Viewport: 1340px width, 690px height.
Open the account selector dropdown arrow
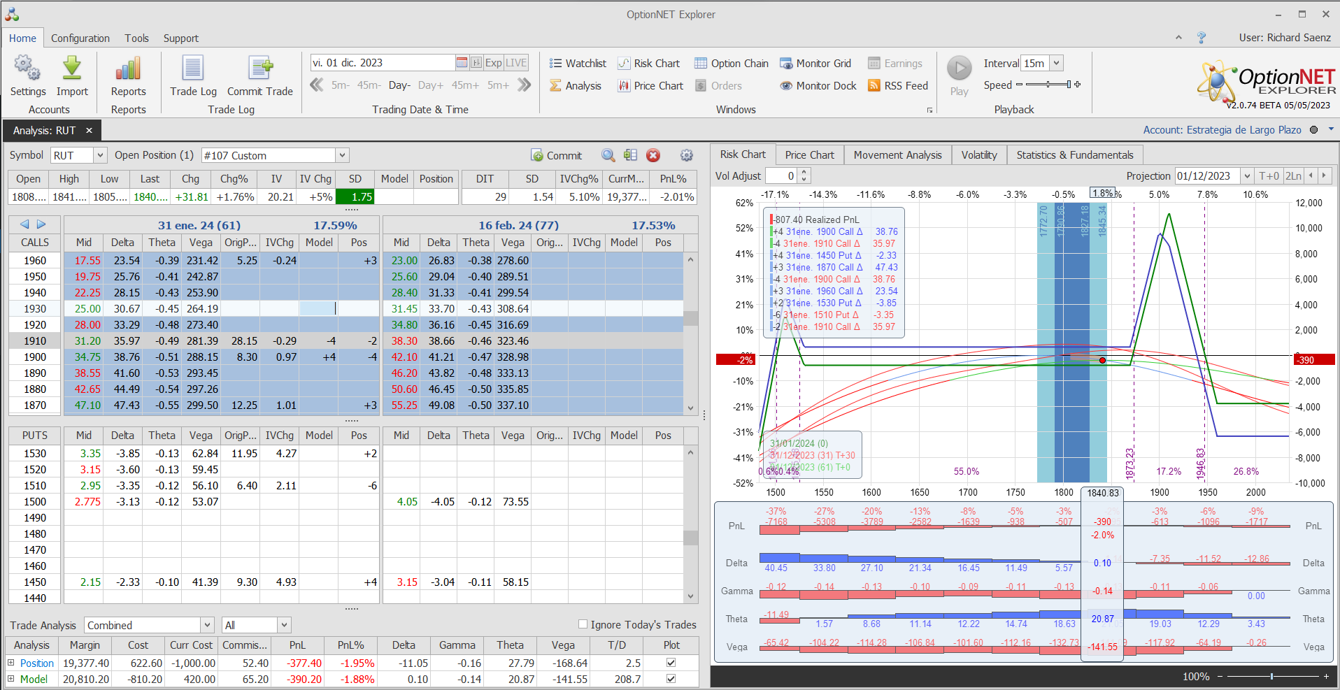1331,129
